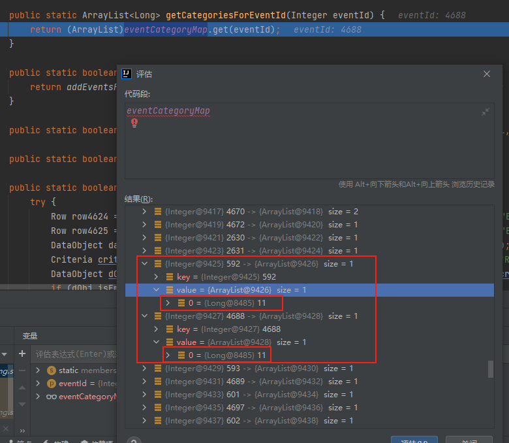Open help with the question mark button
This screenshot has height=443, width=509.
(134, 440)
